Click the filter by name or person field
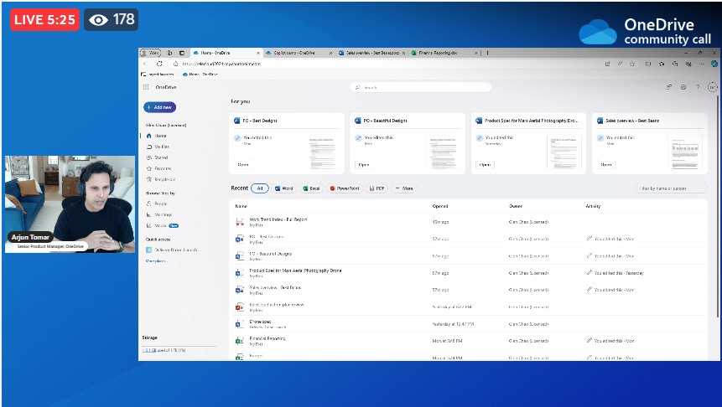This screenshot has width=722, height=407. tap(671, 188)
